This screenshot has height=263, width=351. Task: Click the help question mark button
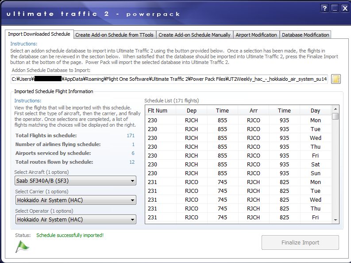pos(324,8)
